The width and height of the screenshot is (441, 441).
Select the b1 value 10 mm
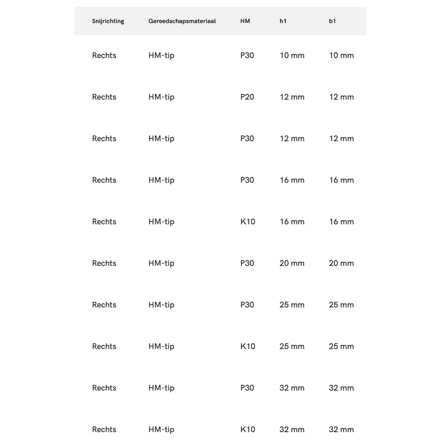pos(341,56)
